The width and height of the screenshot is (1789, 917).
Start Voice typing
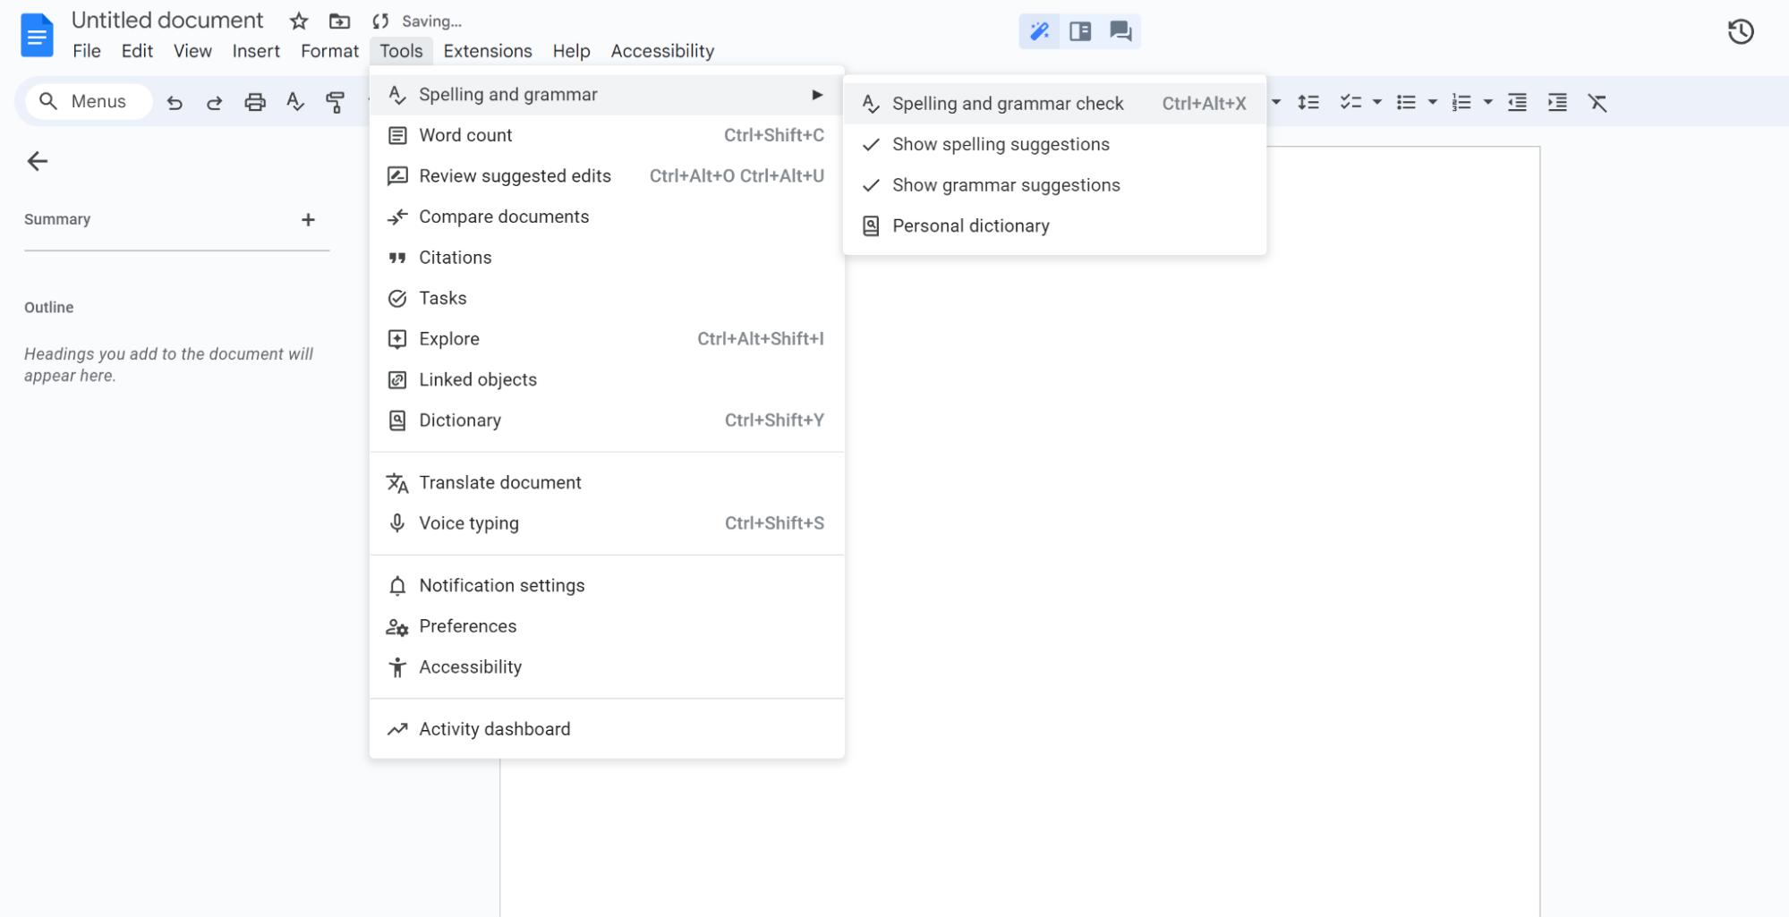pos(607,523)
